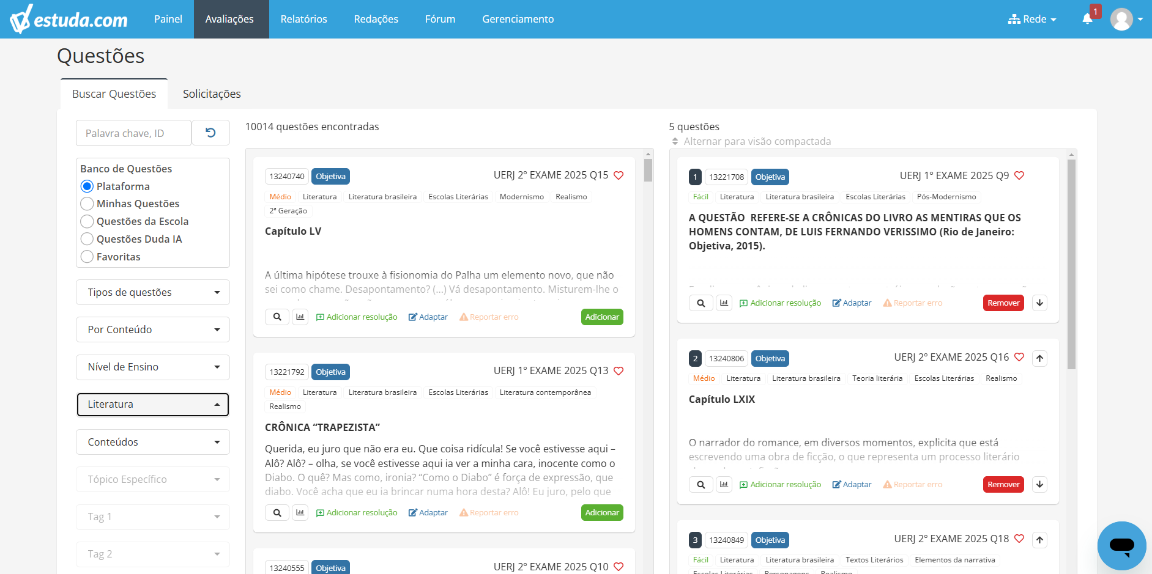The image size is (1152, 574).
Task: Open the Fórum menu item
Action: click(440, 19)
